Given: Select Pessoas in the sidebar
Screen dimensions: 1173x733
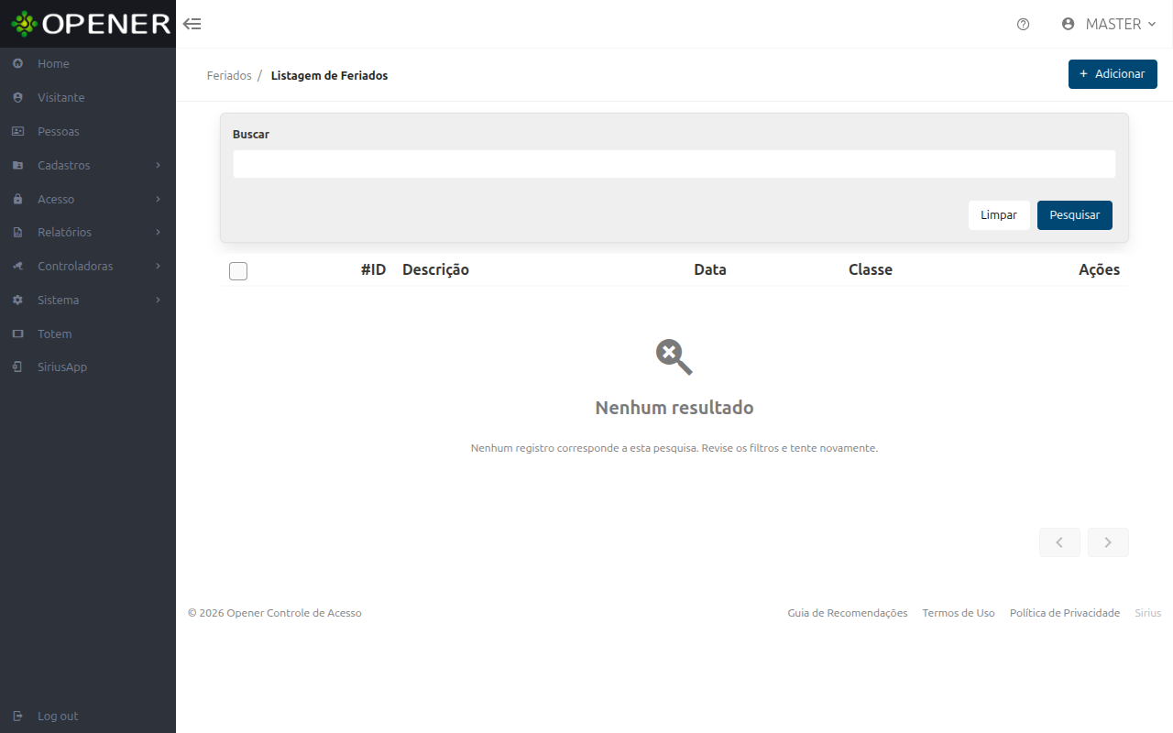Looking at the screenshot, I should tap(88, 131).
